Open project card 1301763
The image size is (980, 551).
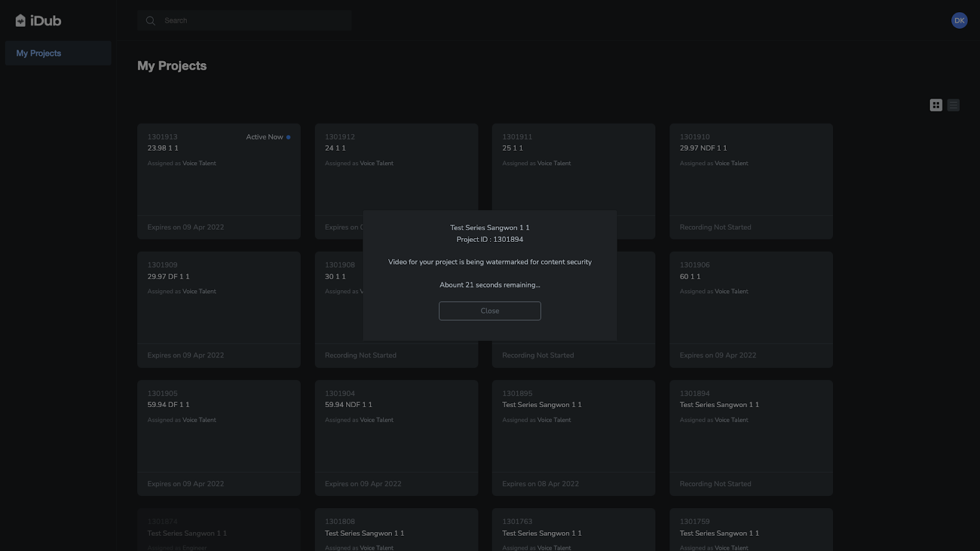[x=573, y=530]
